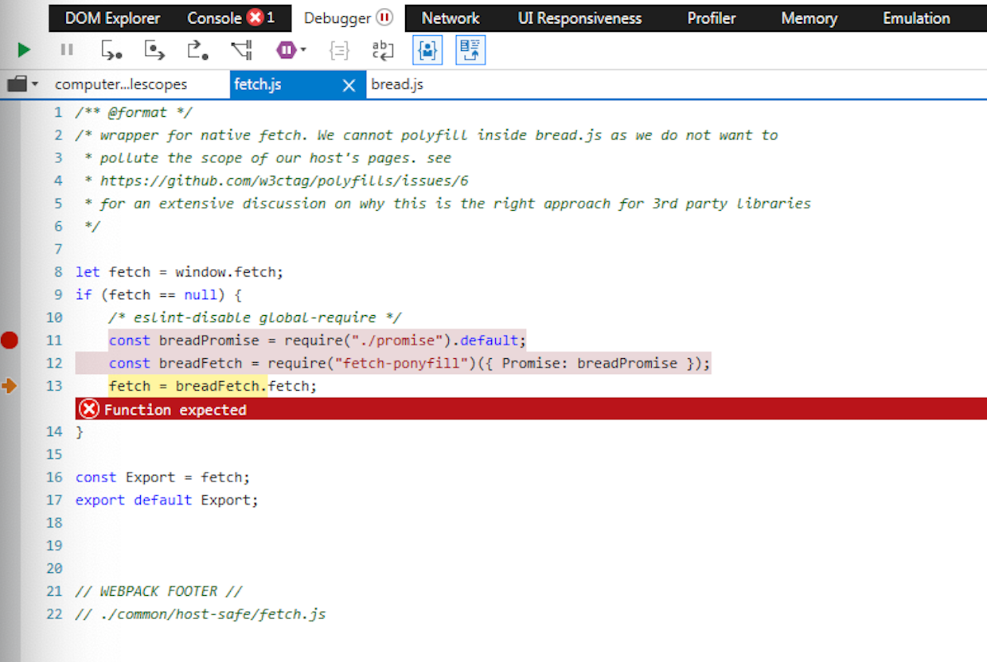This screenshot has height=662, width=987.
Task: Click the current-statement arrow at line 13
Action: coord(10,386)
